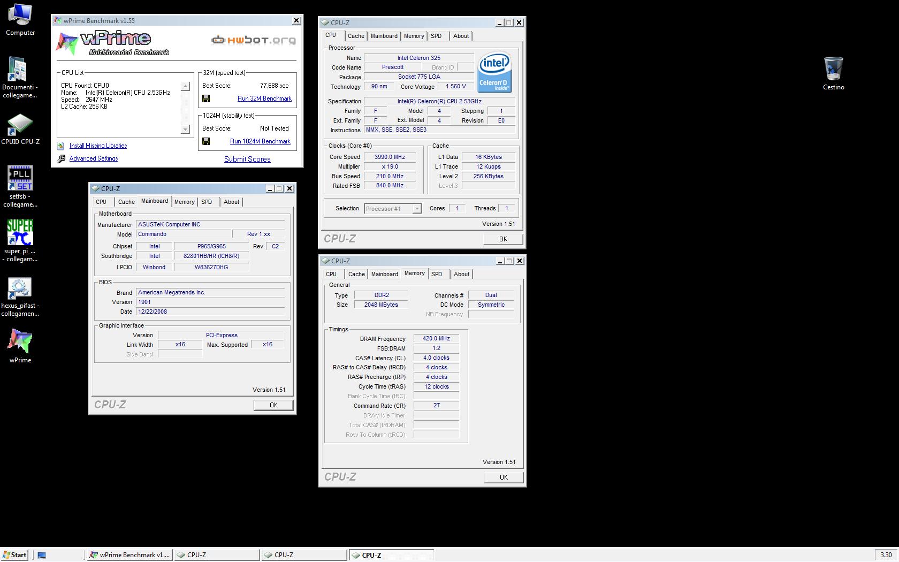Viewport: 899px width, 562px height.
Task: Minimize the CPU-Z Memory window
Action: (x=500, y=261)
